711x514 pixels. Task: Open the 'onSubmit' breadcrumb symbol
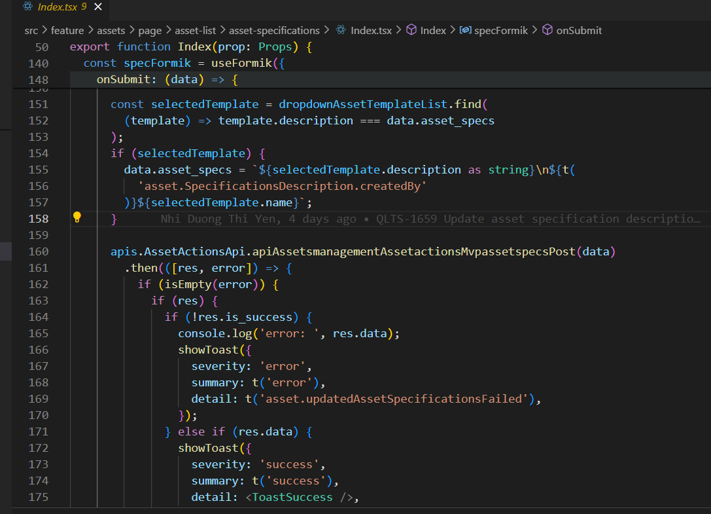coord(579,30)
